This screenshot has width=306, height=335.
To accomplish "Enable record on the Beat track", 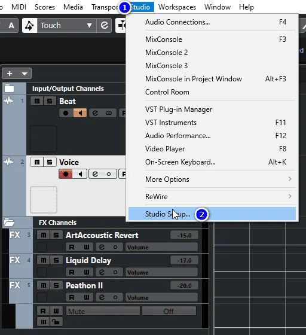I will click(66, 113).
